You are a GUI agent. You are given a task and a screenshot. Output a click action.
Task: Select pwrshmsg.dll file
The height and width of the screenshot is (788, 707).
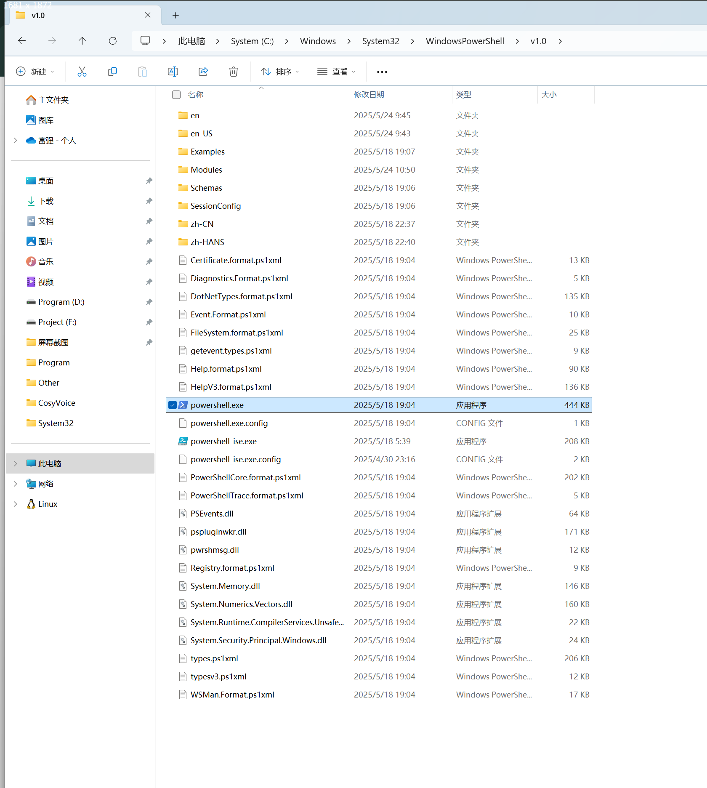pos(379,550)
